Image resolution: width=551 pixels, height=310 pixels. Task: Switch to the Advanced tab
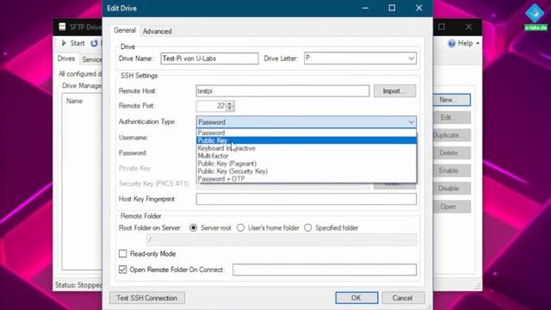pos(157,31)
